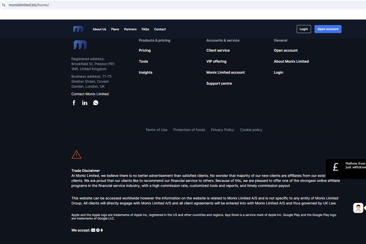Click the 'We accept:' label

[x=81, y=230]
